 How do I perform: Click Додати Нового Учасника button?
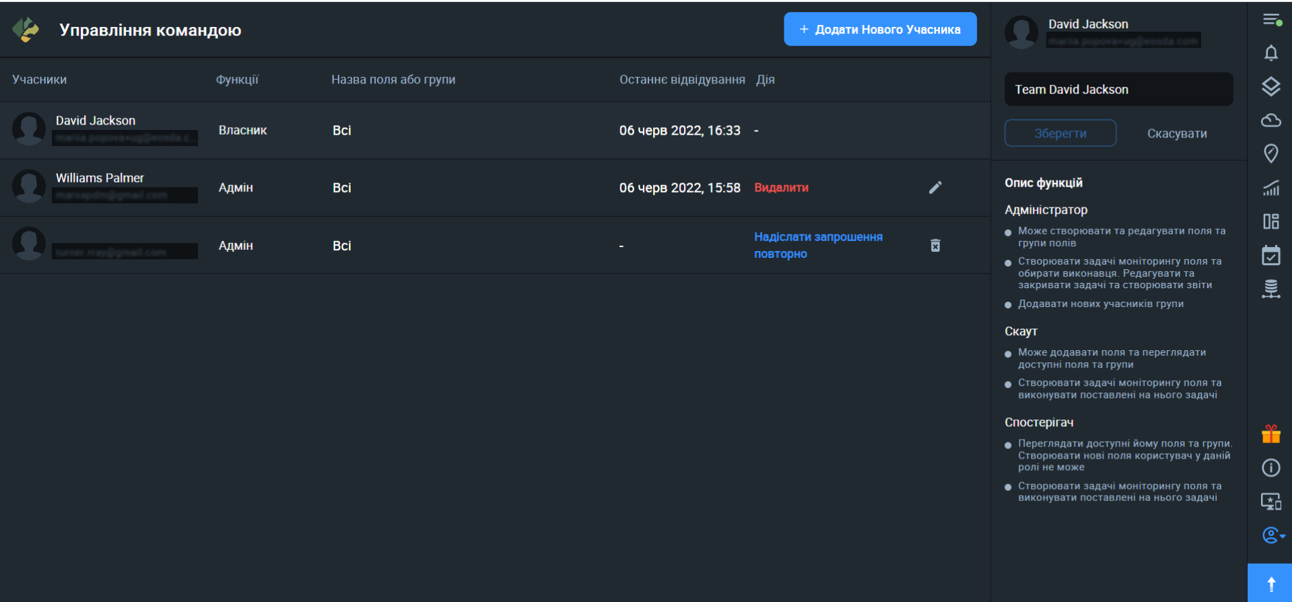click(880, 30)
